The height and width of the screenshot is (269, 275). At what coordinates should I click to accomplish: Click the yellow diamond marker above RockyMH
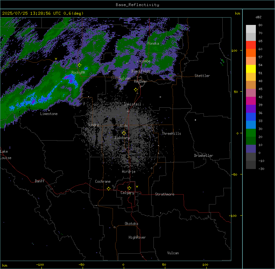pos(79,65)
